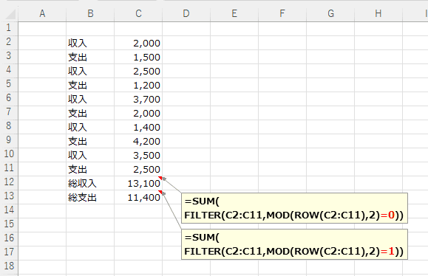Select column C header
This screenshot has height=276, width=428.
click(138, 13)
